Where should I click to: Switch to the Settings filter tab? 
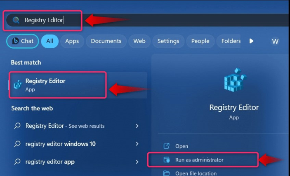tap(168, 41)
